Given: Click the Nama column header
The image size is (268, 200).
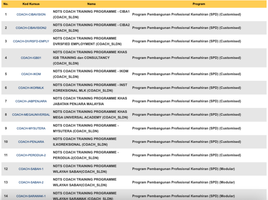Looking at the screenshot, I should pos(91,4).
